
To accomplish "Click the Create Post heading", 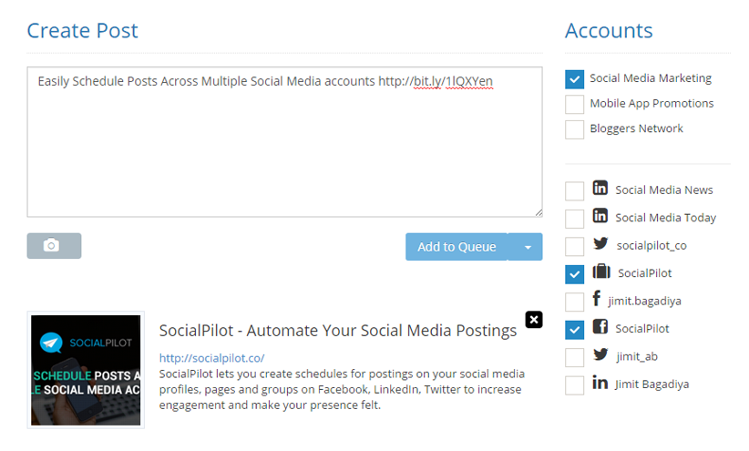I will [82, 31].
